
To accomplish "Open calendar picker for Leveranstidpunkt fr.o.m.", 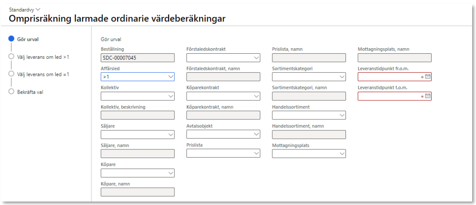I will pos(428,77).
